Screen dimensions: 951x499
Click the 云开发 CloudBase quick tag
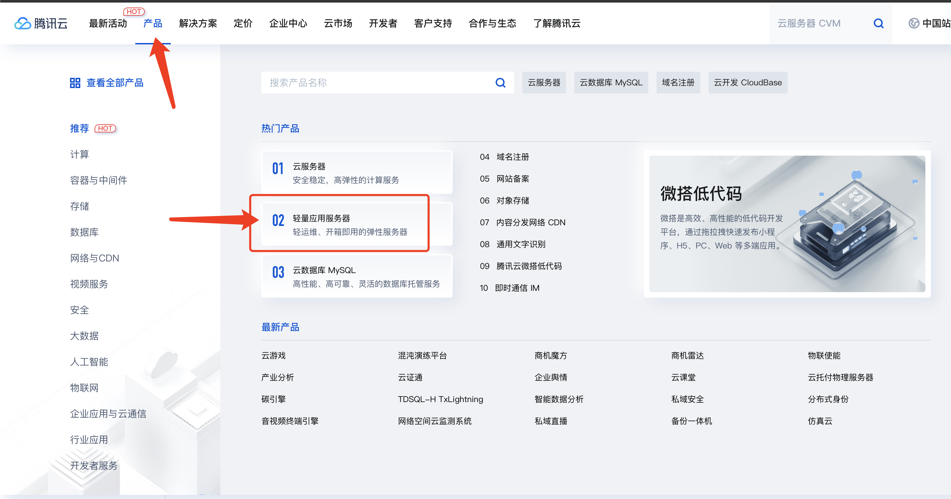[748, 83]
